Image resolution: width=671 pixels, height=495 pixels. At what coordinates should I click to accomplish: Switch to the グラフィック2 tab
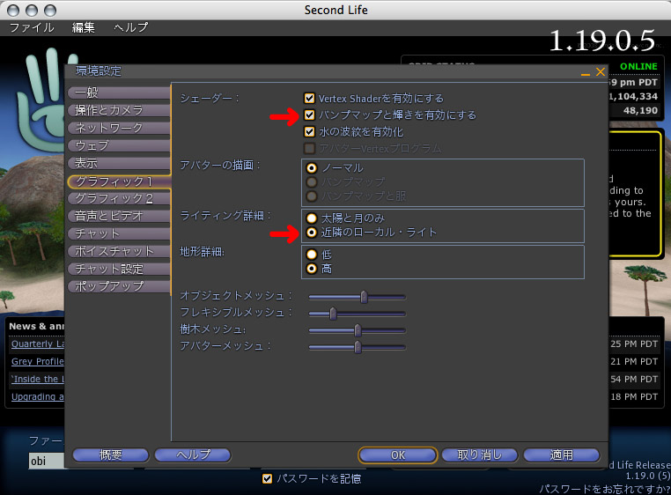119,198
